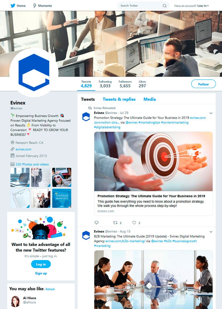Click Evinex avatar on Aug 15 tweet
The image size is (222, 309).
coord(86,235)
